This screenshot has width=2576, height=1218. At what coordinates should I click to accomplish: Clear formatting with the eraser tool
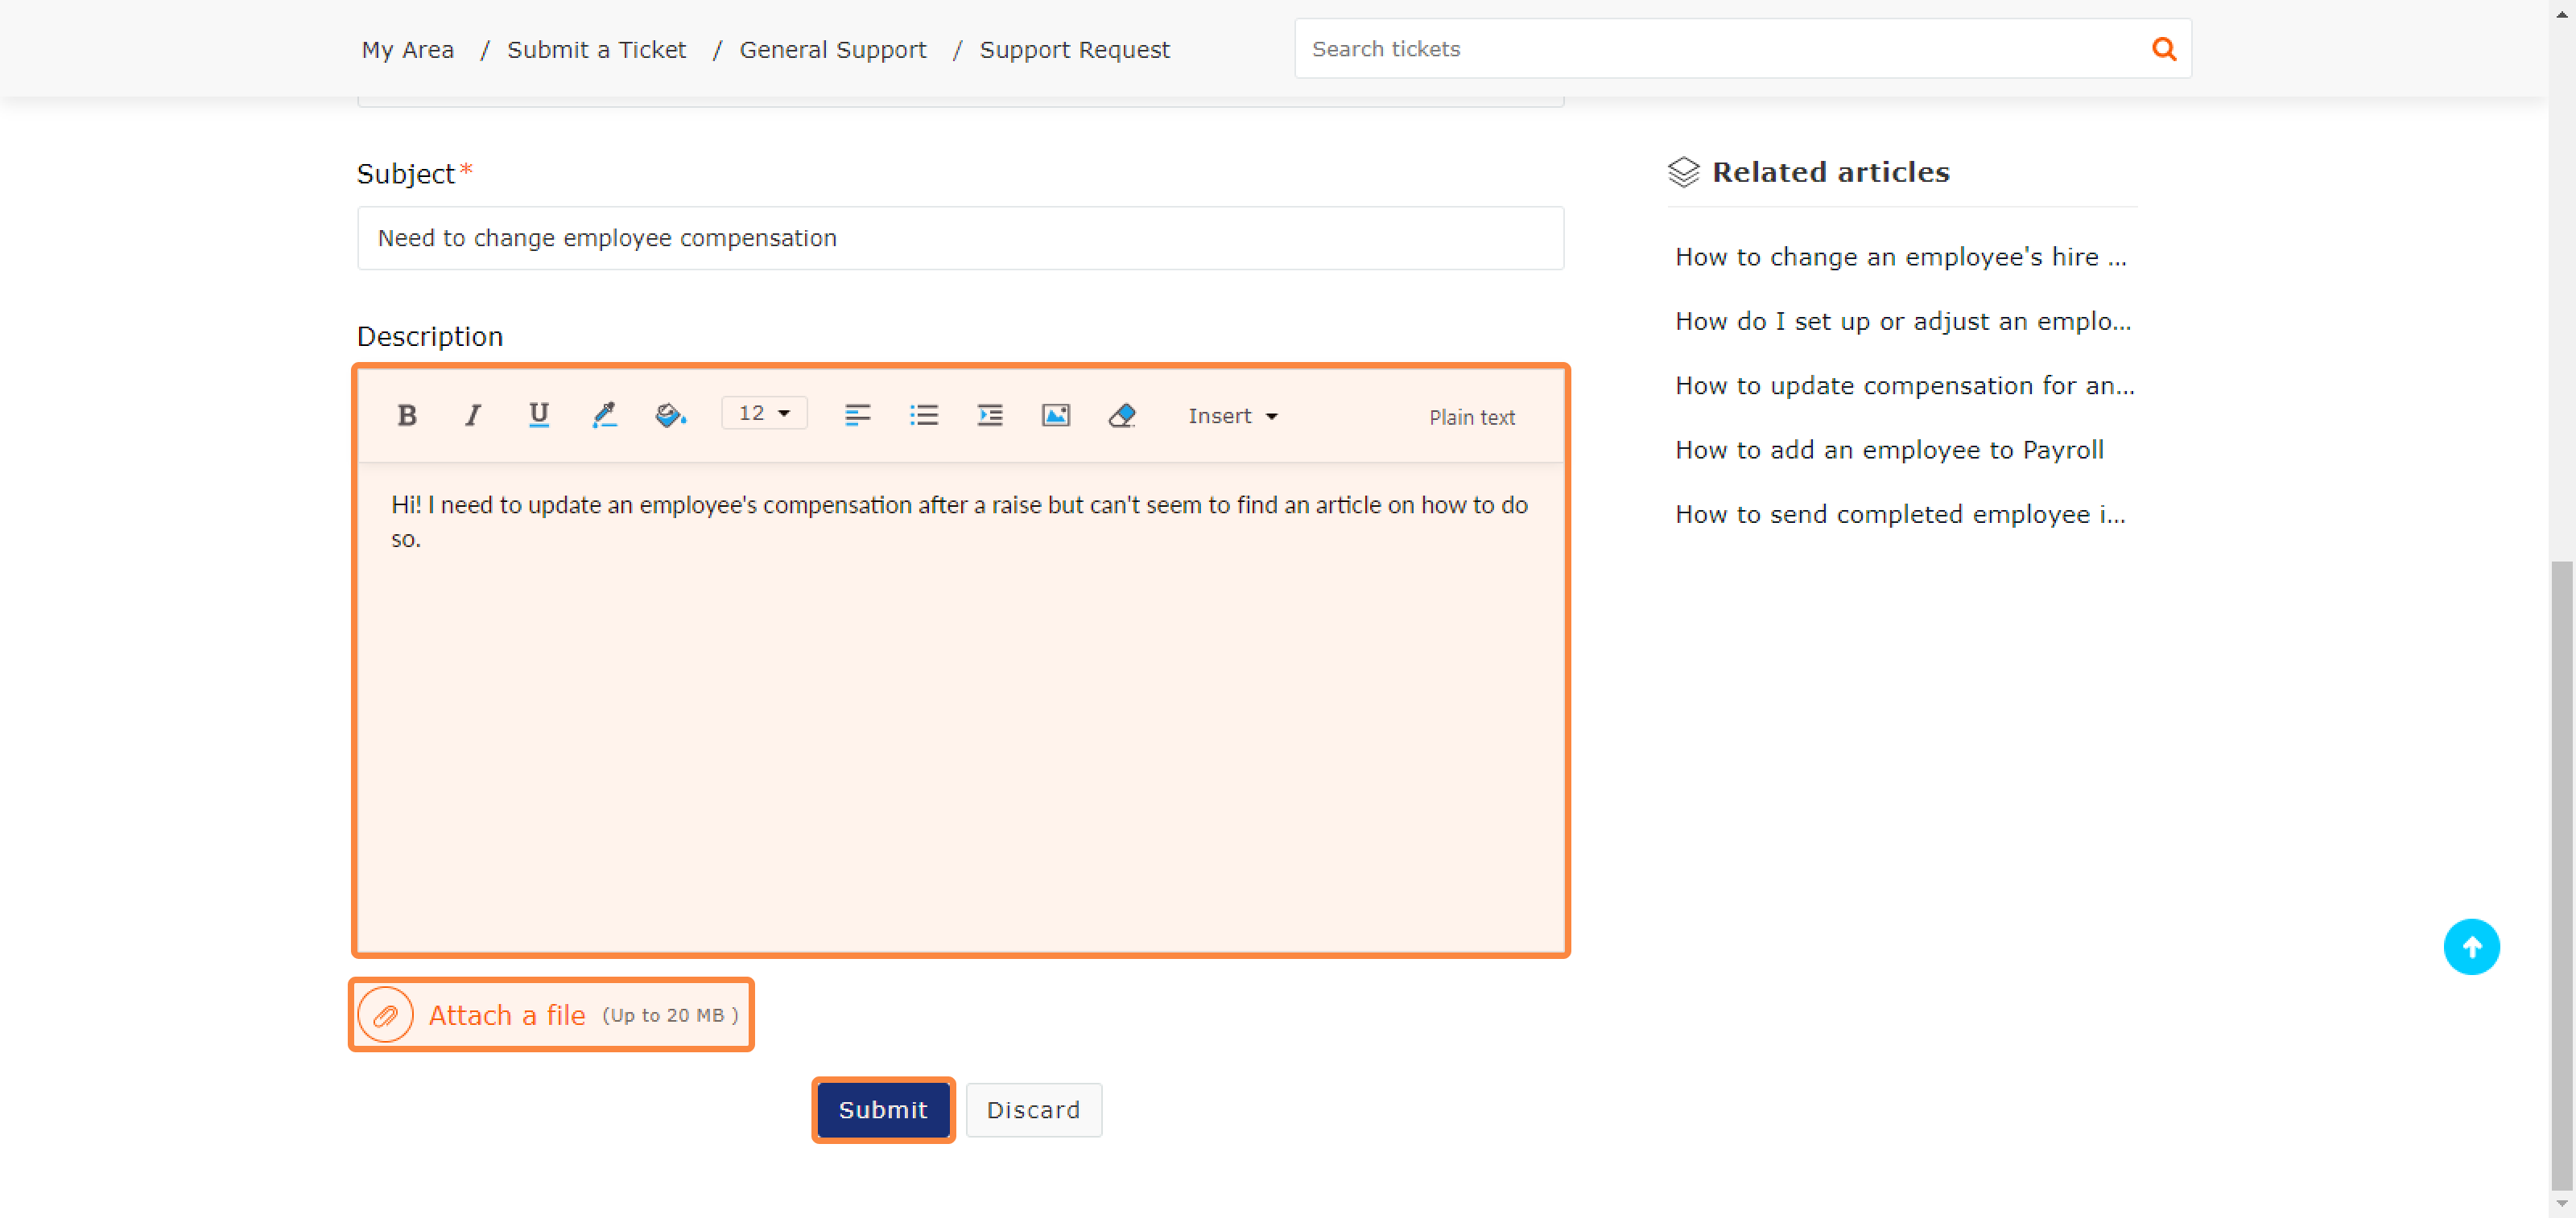[x=1122, y=414]
